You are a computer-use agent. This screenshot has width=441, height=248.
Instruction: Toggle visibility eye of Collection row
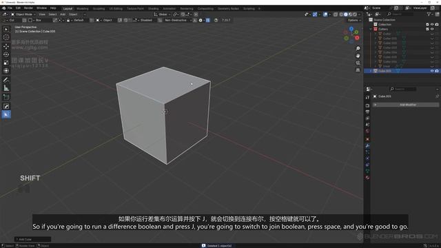point(432,25)
